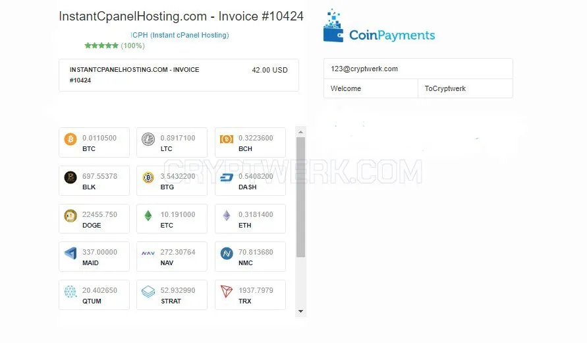Viewport: 587px width, 343px height.
Task: Click the 42.00 USD invoice total
Action: tap(269, 70)
